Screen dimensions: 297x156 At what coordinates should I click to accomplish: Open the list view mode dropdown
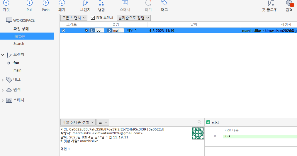(x=103, y=122)
